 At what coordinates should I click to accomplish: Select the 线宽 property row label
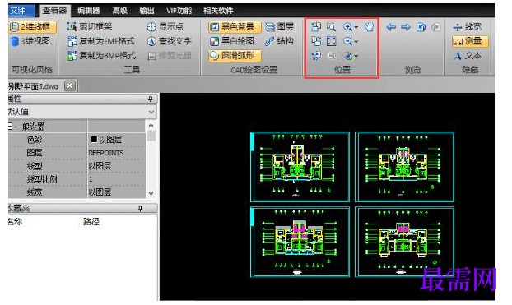click(x=35, y=192)
